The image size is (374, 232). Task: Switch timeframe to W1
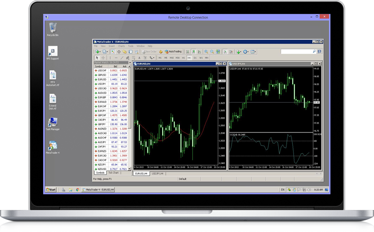click(x=201, y=58)
